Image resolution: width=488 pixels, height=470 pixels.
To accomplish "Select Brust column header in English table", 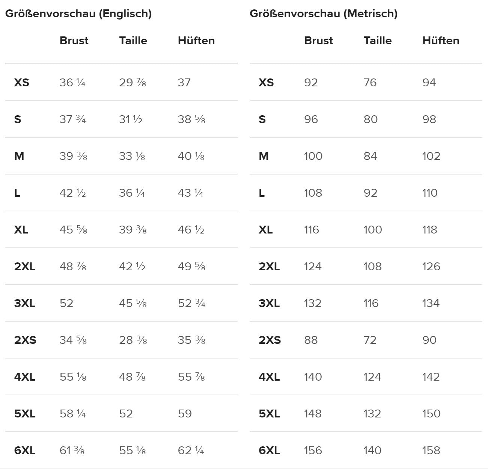I will point(74,41).
